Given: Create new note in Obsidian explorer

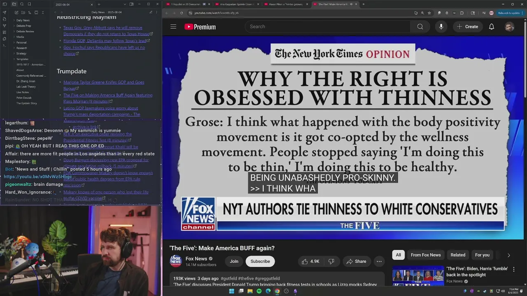Looking at the screenshot, I should tap(16, 12).
